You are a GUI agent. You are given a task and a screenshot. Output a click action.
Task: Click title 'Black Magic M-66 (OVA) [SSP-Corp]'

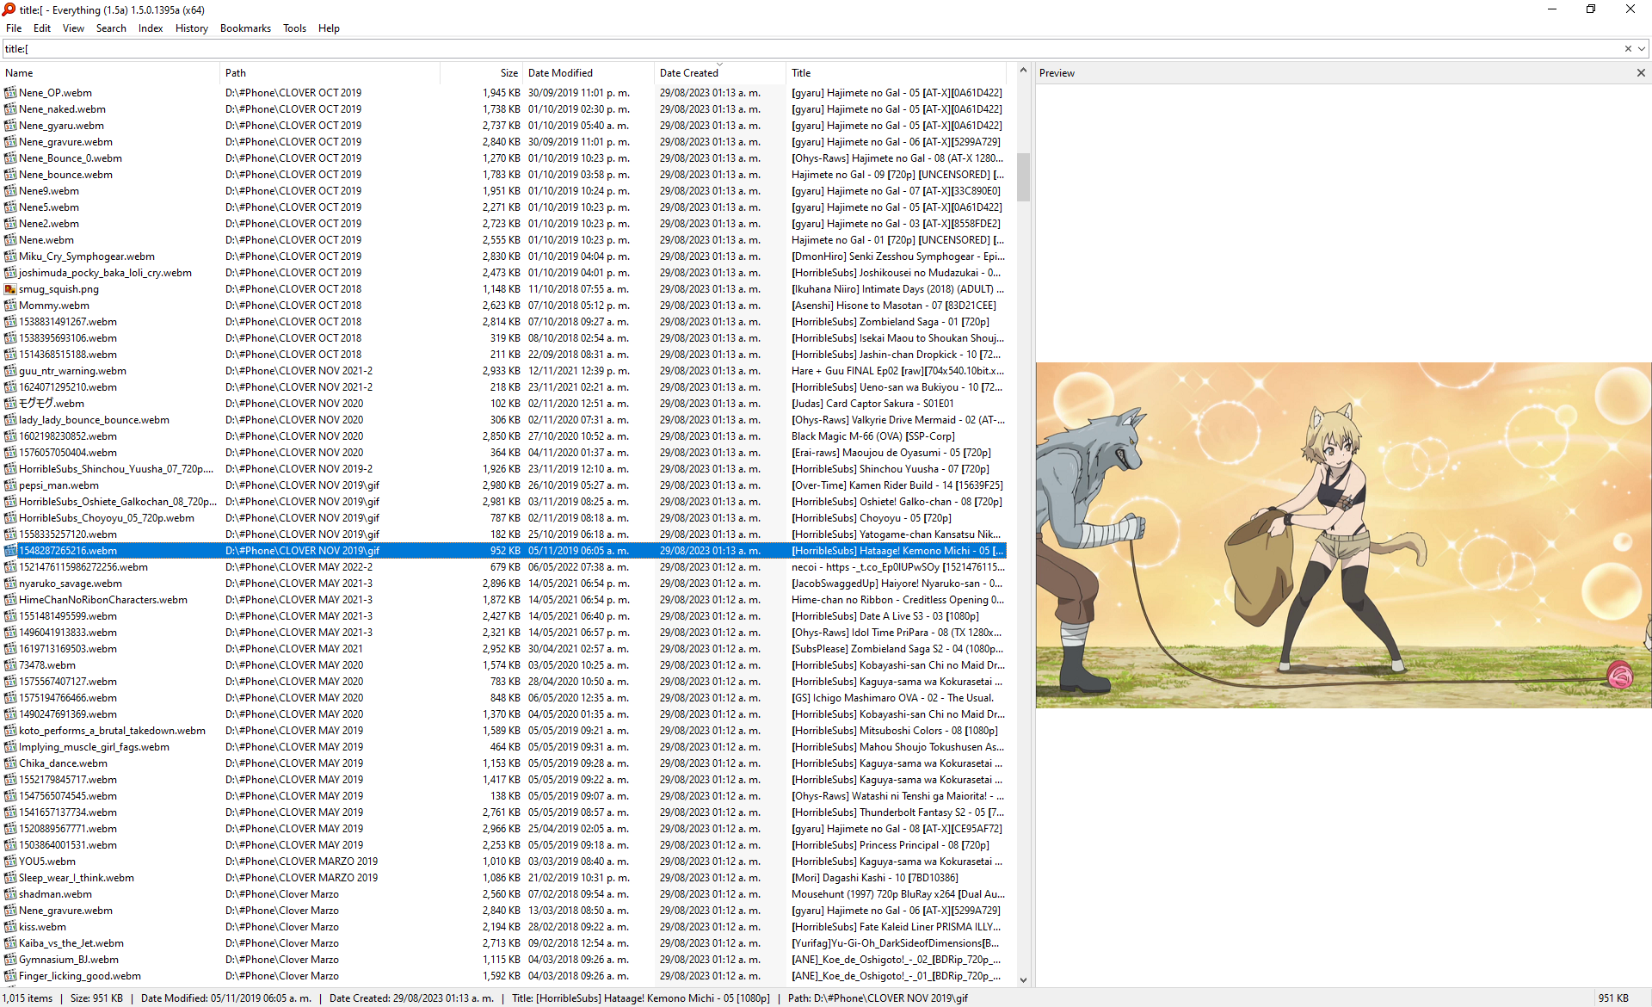872,436
